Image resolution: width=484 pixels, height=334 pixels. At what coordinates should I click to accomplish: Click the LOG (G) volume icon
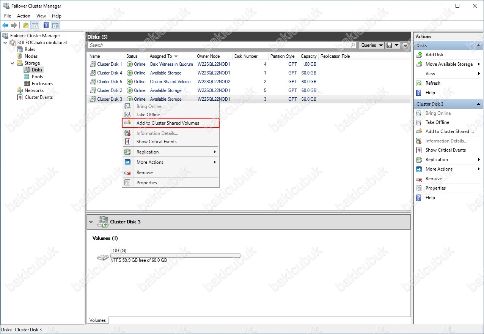click(102, 258)
